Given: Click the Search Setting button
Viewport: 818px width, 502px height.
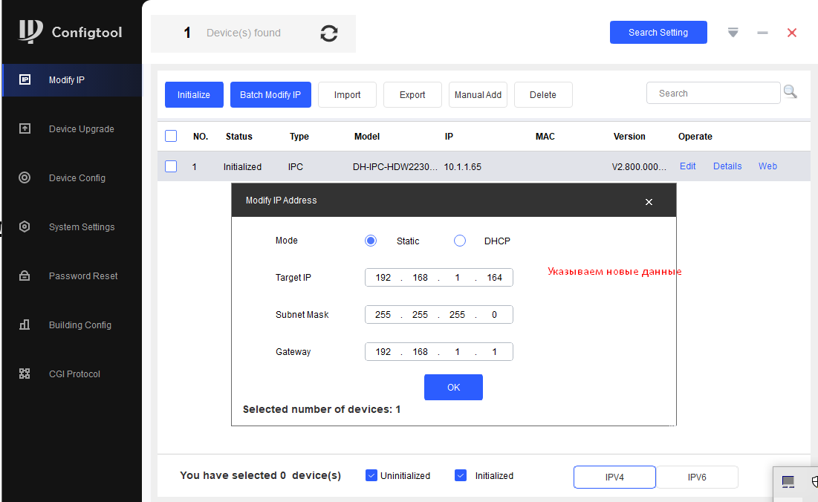Looking at the screenshot, I should click(658, 33).
